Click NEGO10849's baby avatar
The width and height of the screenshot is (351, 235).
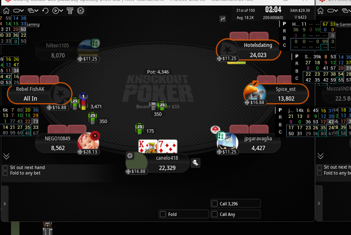pyautogui.click(x=88, y=141)
